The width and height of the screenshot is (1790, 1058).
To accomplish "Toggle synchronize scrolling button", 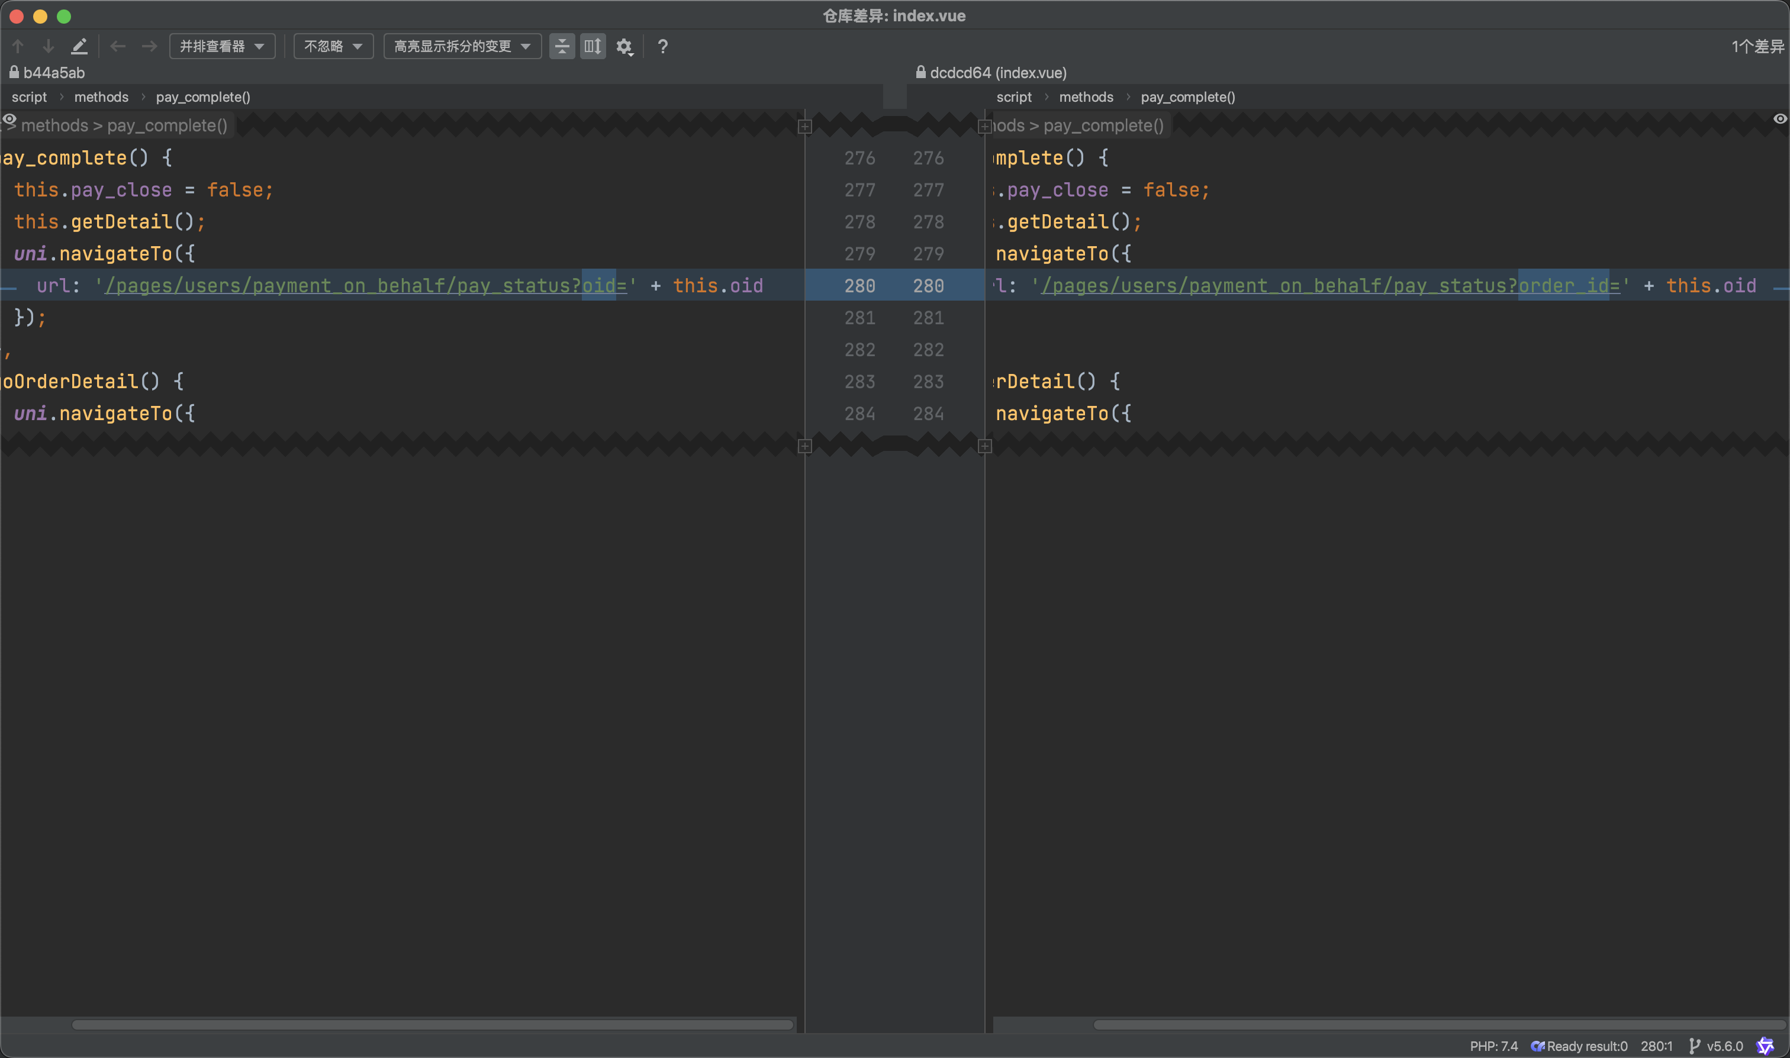I will pos(593,46).
